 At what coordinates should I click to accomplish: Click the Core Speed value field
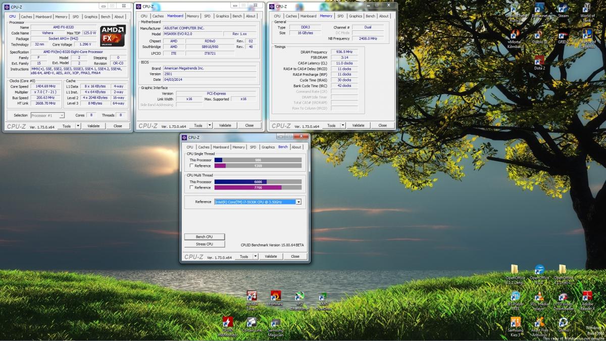point(46,86)
